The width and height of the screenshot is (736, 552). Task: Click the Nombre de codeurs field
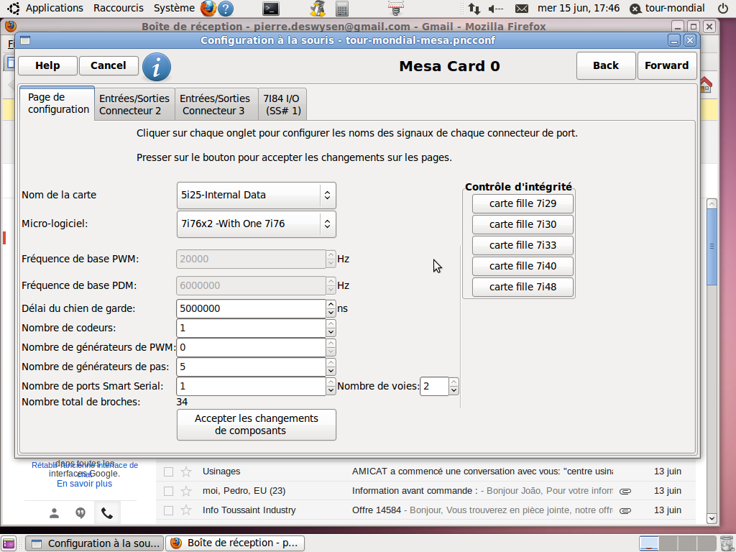(251, 328)
